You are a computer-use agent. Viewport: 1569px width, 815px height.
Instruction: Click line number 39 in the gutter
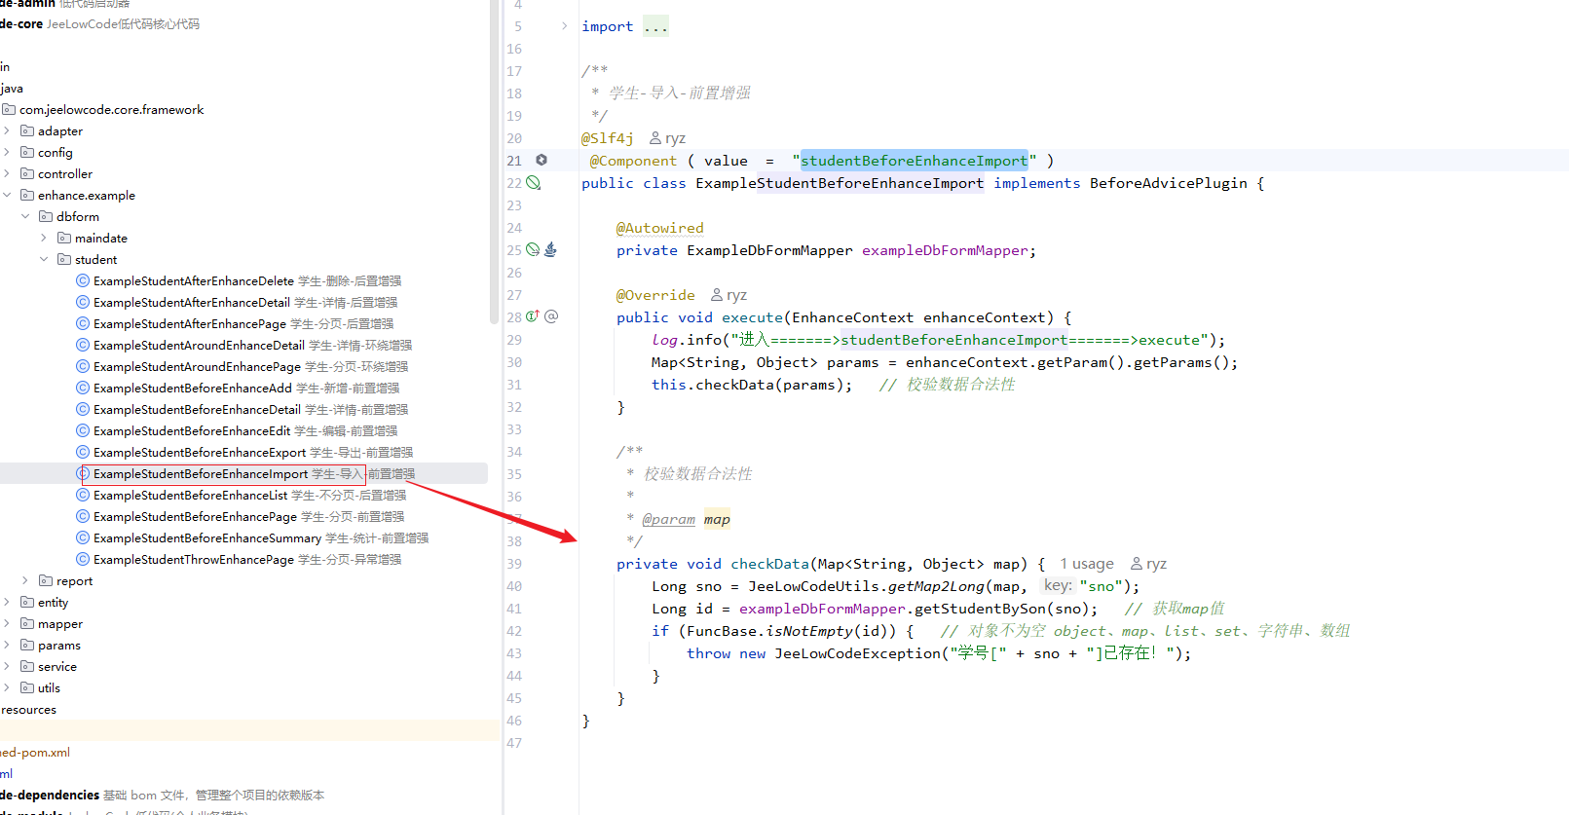[x=514, y=564]
